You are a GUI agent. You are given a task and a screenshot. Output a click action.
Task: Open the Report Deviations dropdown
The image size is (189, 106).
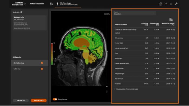134,13
